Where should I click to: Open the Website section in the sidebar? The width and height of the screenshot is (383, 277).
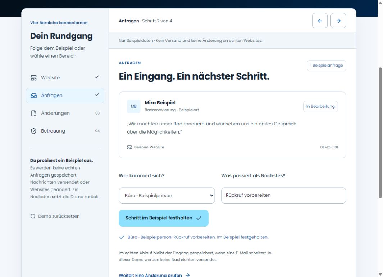(65, 77)
